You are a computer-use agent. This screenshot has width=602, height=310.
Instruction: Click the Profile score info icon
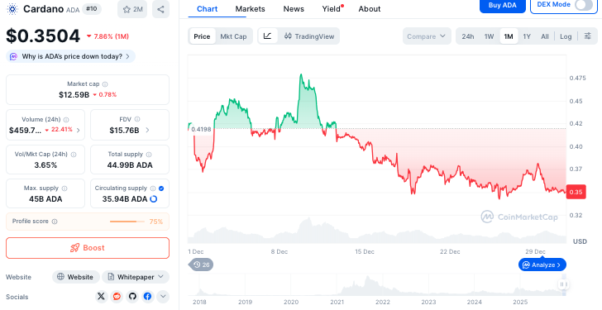click(55, 222)
